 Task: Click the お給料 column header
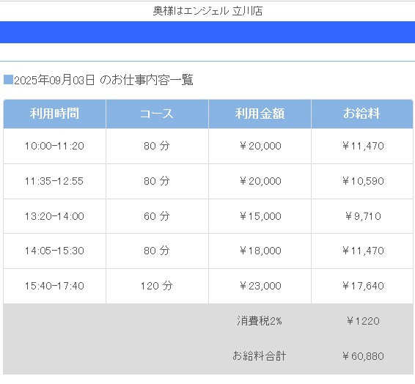click(x=362, y=114)
